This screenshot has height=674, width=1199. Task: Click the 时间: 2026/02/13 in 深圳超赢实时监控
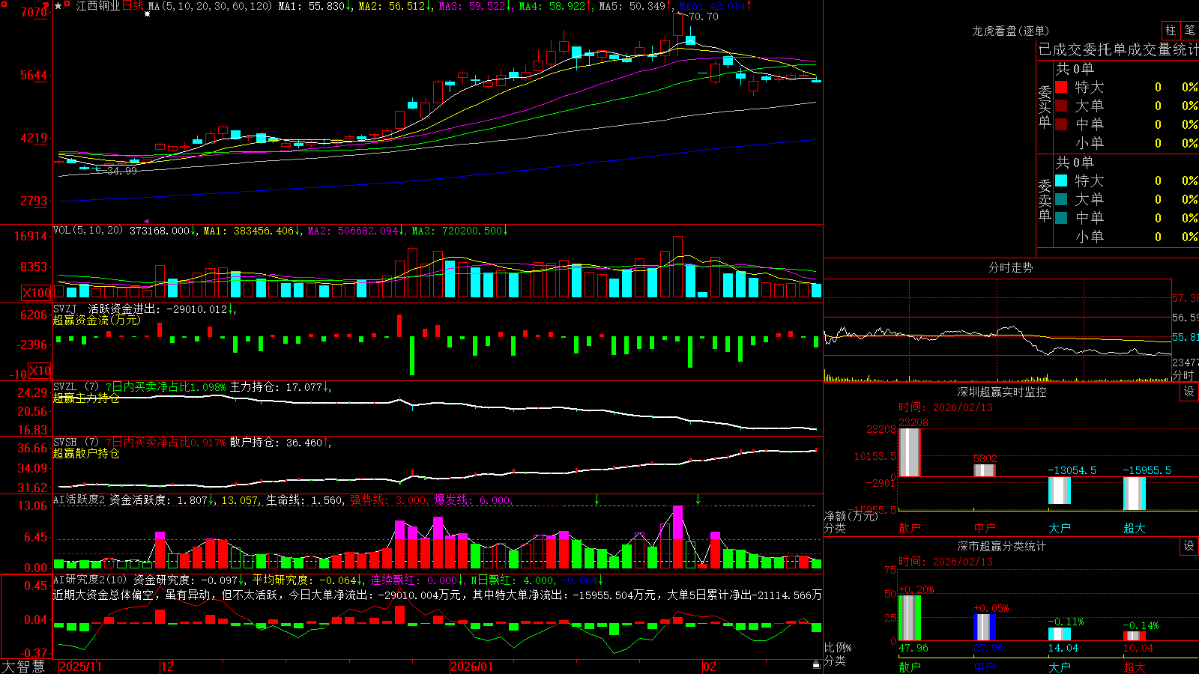click(x=946, y=407)
